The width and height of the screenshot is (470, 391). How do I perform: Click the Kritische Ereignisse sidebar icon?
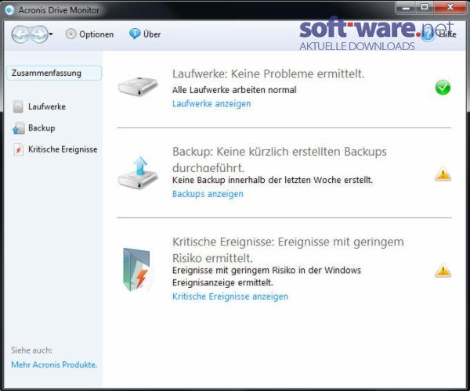pyautogui.click(x=18, y=149)
